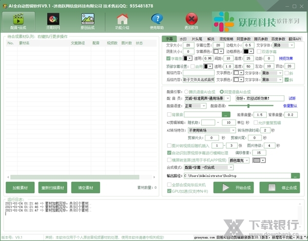Switch to the 混剪策略 tab

point(226,39)
